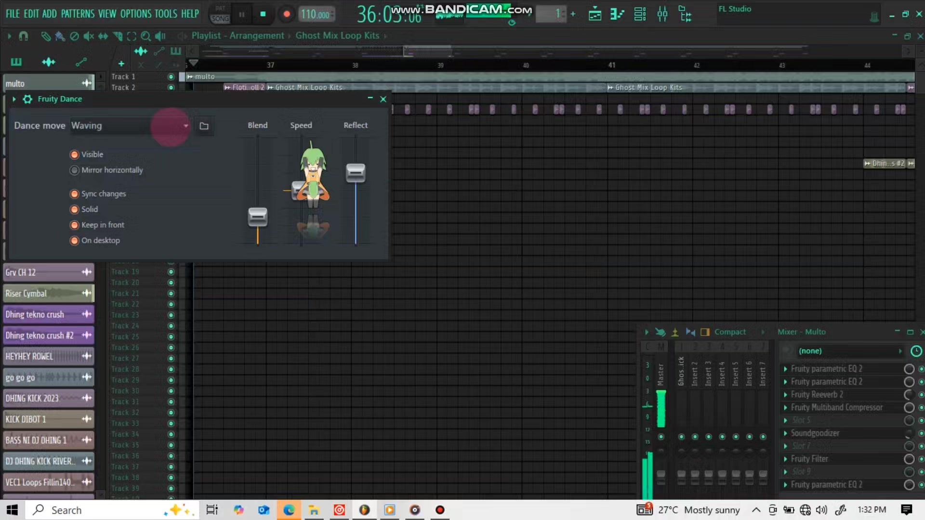Open the Mixer window icon
The image size is (925, 520).
pyautogui.click(x=662, y=14)
